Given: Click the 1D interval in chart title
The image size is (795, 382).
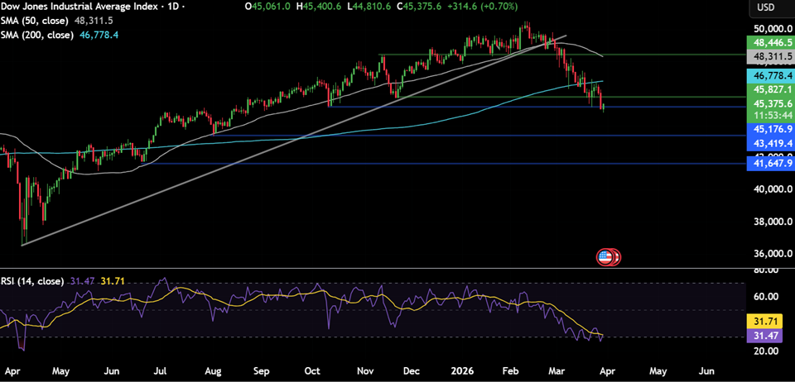Looking at the screenshot, I should 175,7.
